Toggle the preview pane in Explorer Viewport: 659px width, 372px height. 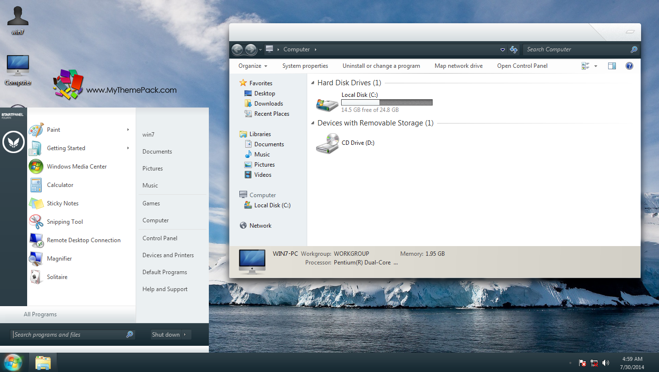[x=612, y=66]
